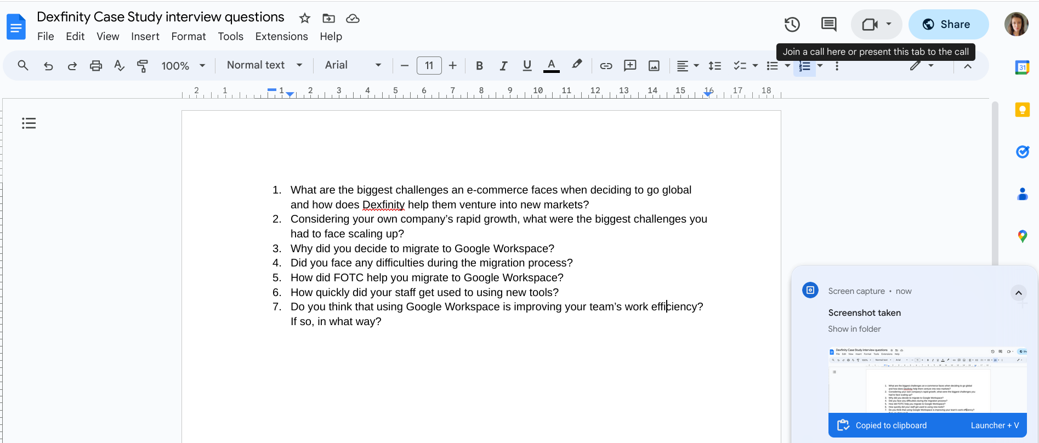Add a comment from toolbar
Viewport: 1039px width, 443px height.
630,66
